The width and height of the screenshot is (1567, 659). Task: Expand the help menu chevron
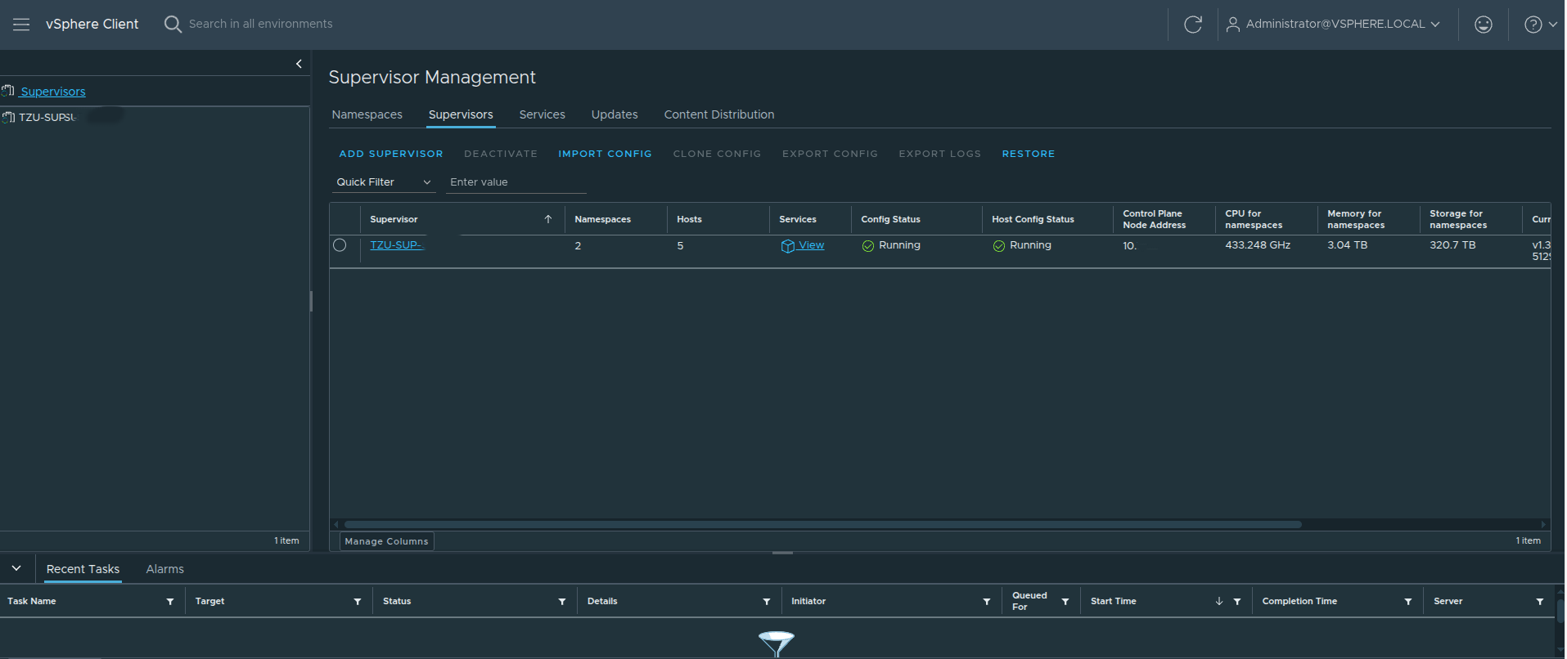(x=1552, y=25)
